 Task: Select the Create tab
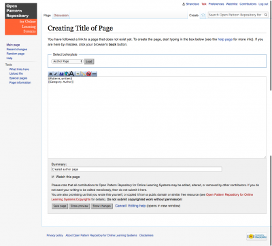[194, 16]
